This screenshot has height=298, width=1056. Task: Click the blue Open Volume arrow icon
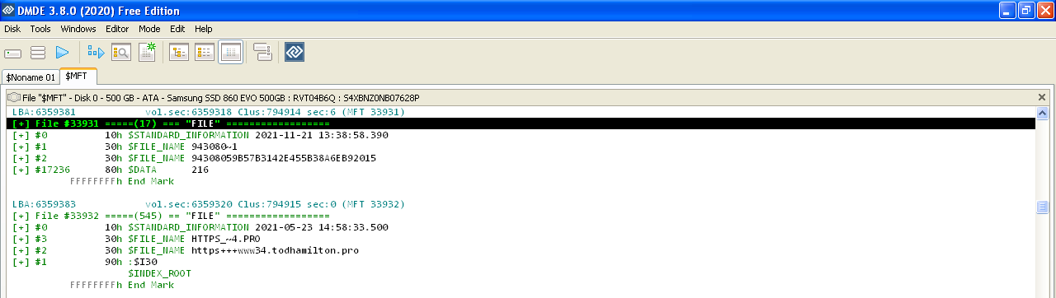62,53
